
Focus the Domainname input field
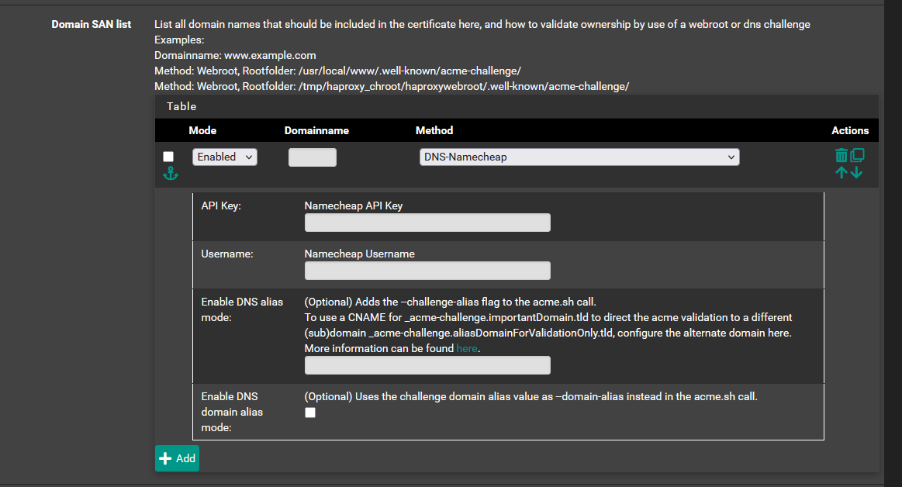pos(312,156)
